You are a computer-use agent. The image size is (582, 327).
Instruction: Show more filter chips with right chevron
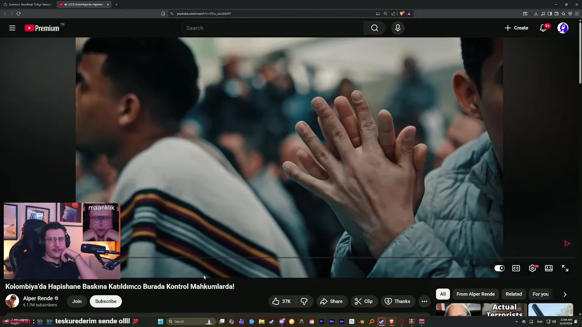point(565,294)
